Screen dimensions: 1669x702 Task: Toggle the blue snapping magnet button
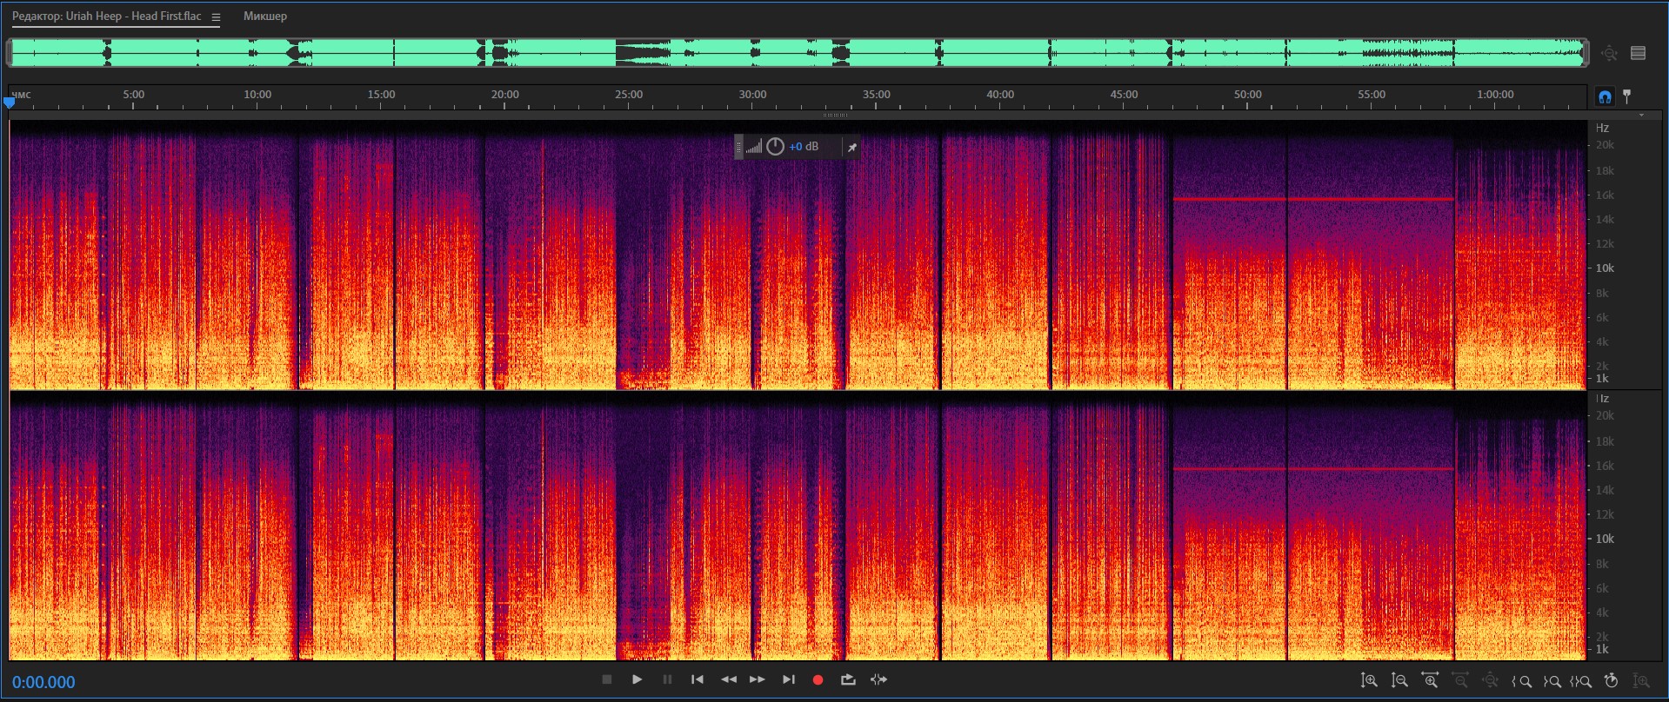pyautogui.click(x=1605, y=96)
